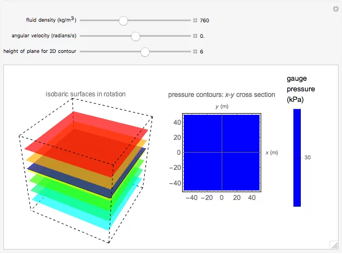Click the blue pressure contour plot

point(222,153)
